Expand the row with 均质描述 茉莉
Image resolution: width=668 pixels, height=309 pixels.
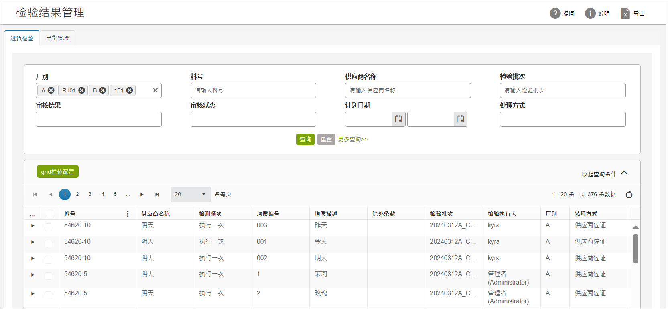point(32,275)
